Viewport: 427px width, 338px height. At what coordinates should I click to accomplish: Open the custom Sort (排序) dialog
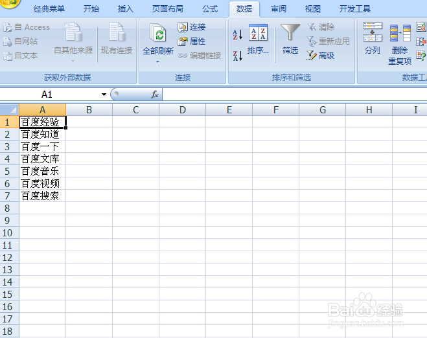(258, 39)
